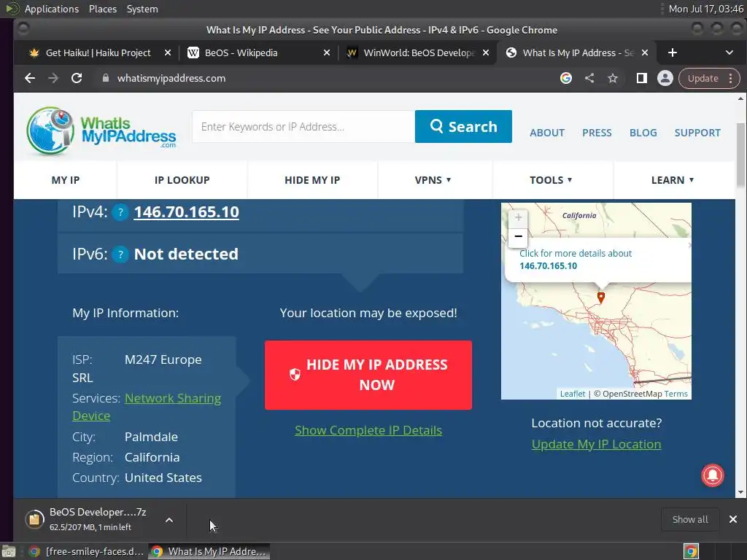Click the IPv4 help question icon
The height and width of the screenshot is (560, 747).
pyautogui.click(x=120, y=212)
